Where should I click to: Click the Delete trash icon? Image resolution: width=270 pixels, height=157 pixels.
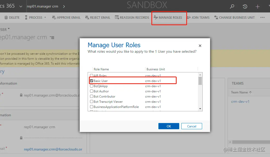(6, 17)
